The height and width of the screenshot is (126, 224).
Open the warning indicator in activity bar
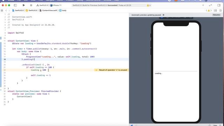(148, 5)
